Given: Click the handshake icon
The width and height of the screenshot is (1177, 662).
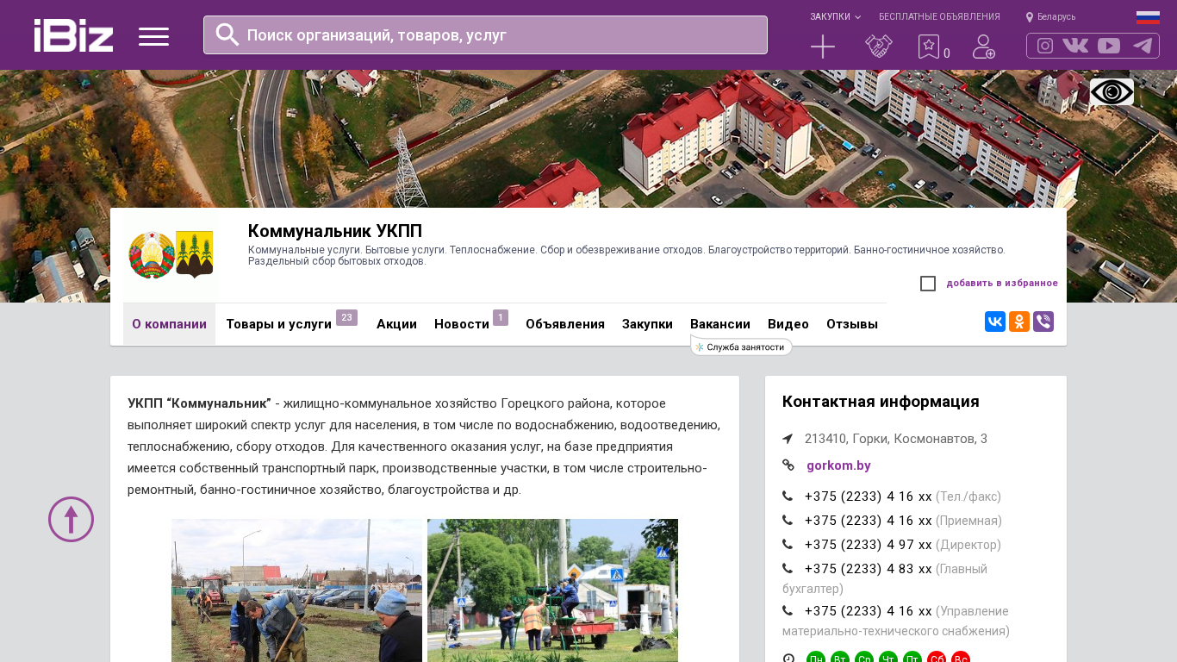Looking at the screenshot, I should pyautogui.click(x=879, y=47).
